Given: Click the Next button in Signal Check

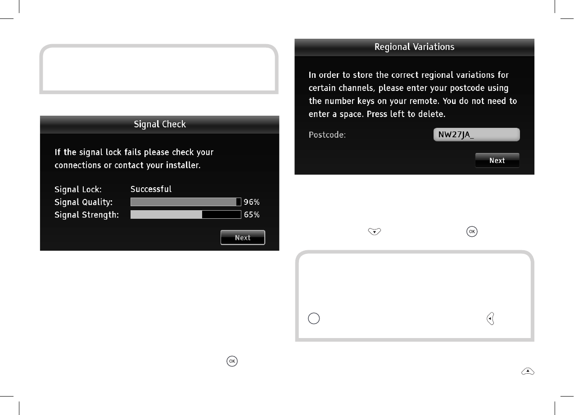Looking at the screenshot, I should click(243, 238).
